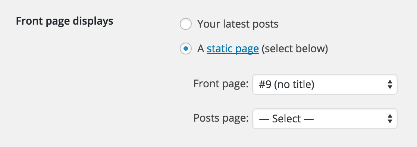Click the letter "A" before static page link

coord(201,49)
